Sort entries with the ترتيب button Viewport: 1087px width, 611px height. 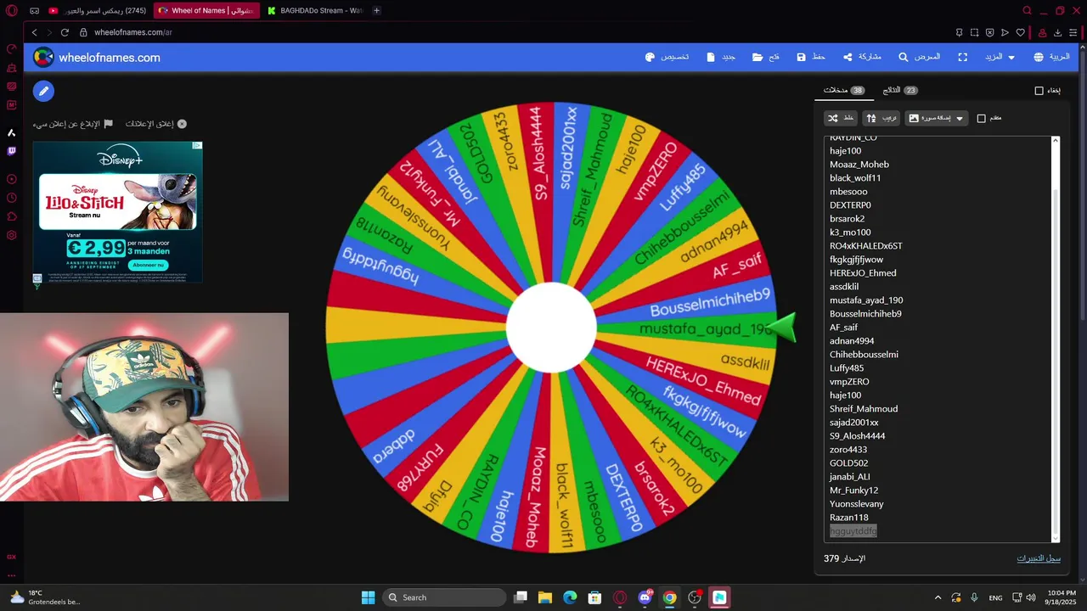[x=881, y=118]
